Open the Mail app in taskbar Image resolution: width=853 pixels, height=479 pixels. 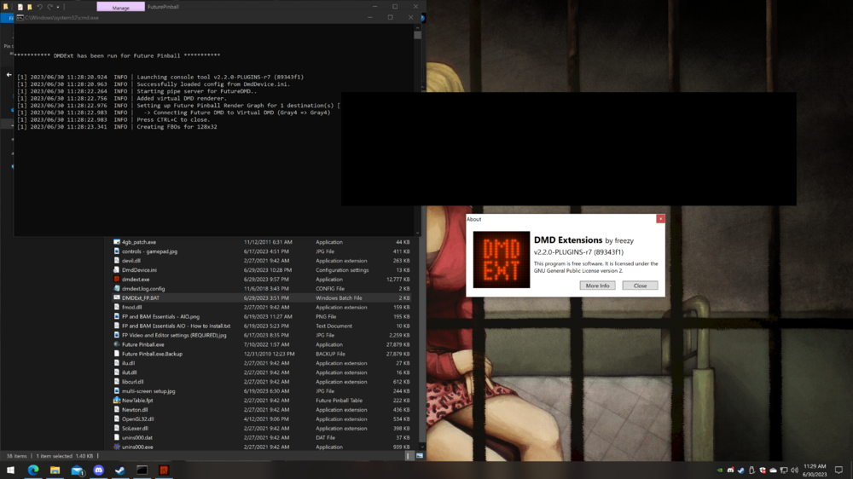78,470
